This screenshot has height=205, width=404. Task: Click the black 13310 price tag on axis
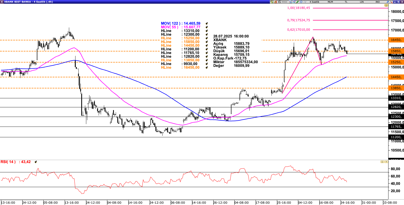[396, 98]
